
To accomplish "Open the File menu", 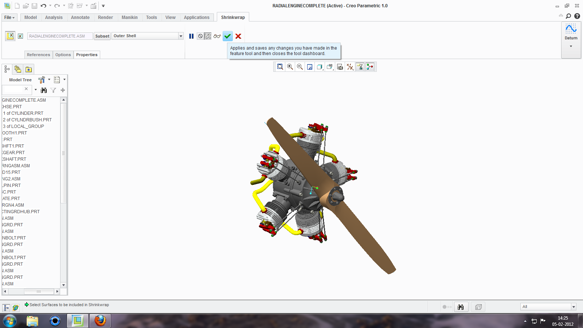I will tap(9, 17).
